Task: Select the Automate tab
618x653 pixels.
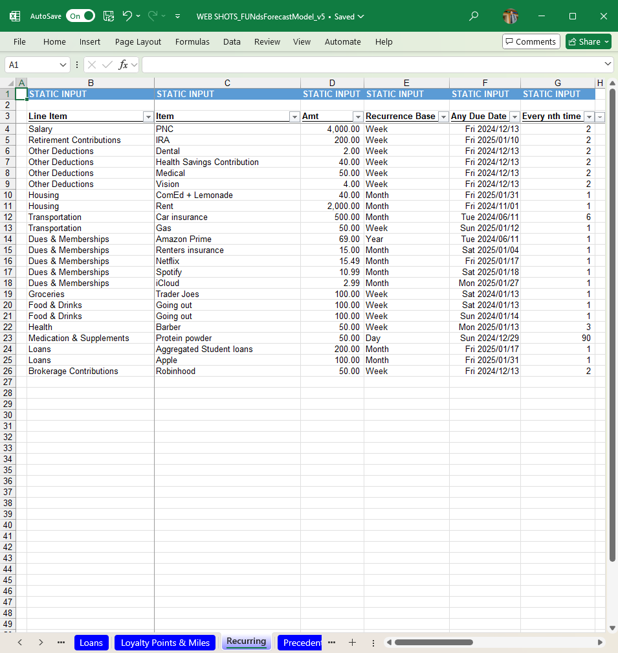Action: point(343,41)
